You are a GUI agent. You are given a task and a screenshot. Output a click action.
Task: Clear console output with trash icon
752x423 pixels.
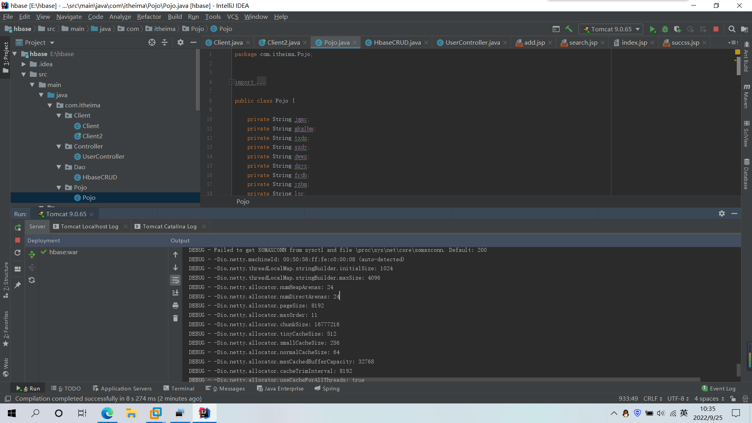pos(175,318)
